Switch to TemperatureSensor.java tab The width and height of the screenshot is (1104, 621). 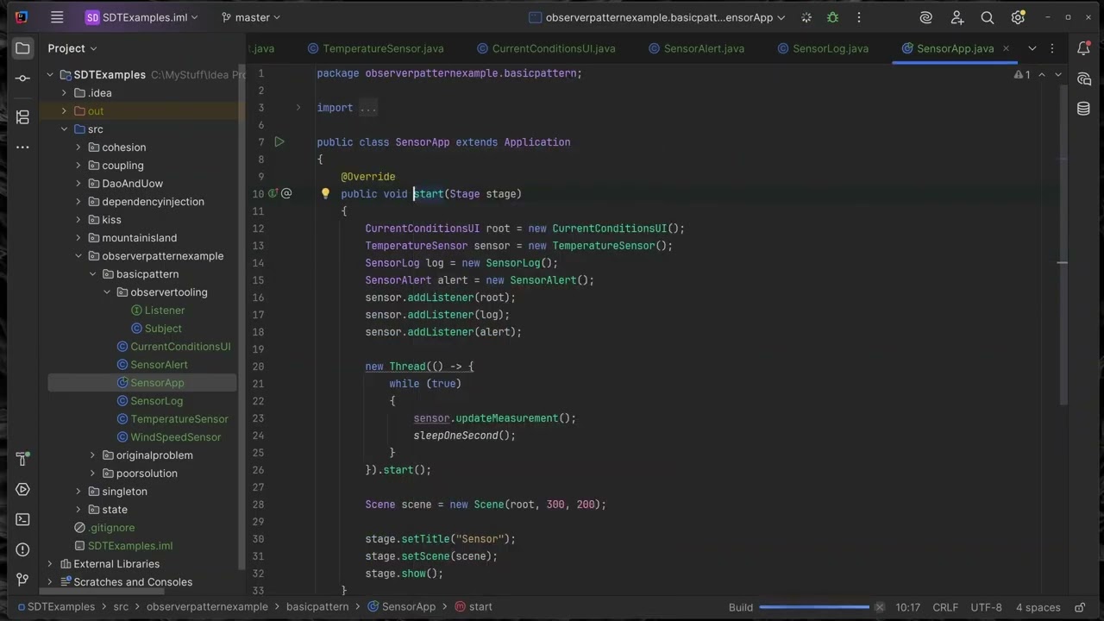coord(375,48)
